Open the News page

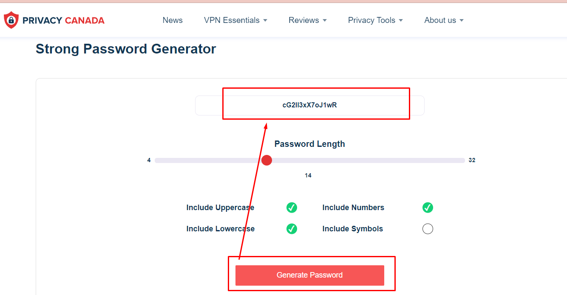click(173, 20)
